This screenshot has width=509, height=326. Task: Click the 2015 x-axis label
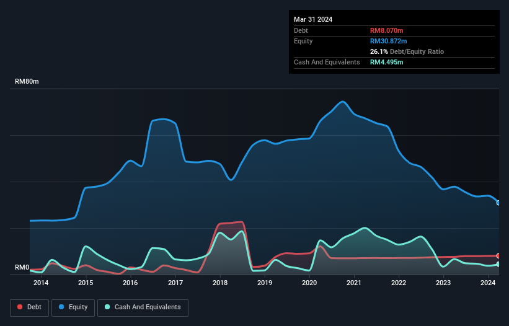click(86, 283)
